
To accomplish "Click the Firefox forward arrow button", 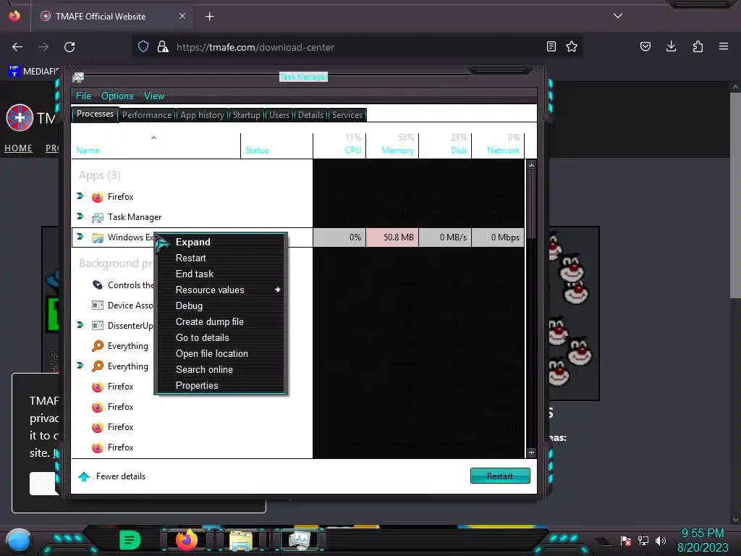I will [x=43, y=47].
